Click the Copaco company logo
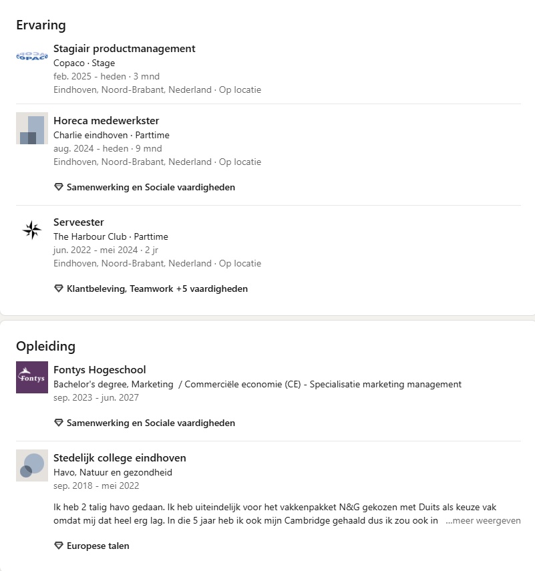This screenshot has width=535, height=571. click(32, 56)
